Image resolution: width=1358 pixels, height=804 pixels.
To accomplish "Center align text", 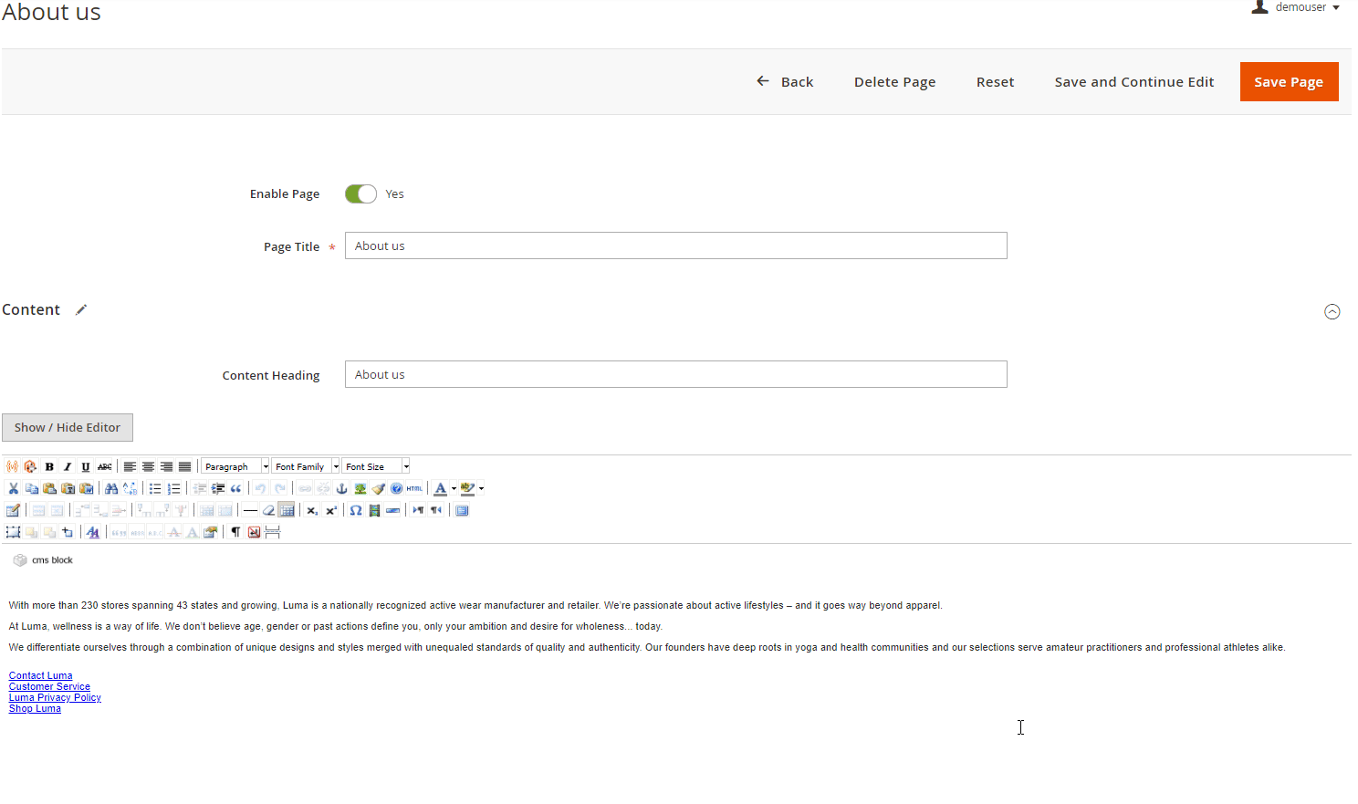I will [x=148, y=466].
